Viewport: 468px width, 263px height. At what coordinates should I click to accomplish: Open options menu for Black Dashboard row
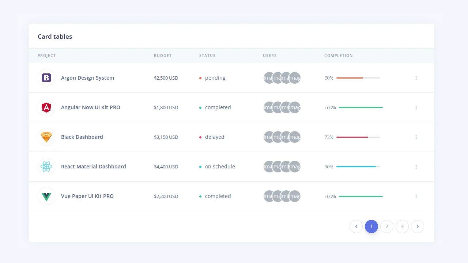pos(416,137)
